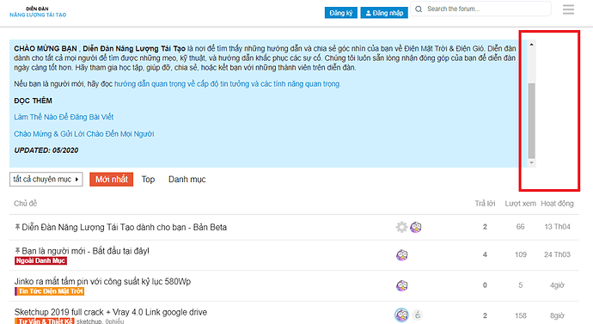Click the sketchup tag on the last topic
593x324 pixels.
click(89, 321)
